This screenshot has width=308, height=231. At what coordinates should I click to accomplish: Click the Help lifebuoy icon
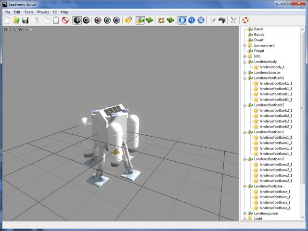[x=245, y=20]
